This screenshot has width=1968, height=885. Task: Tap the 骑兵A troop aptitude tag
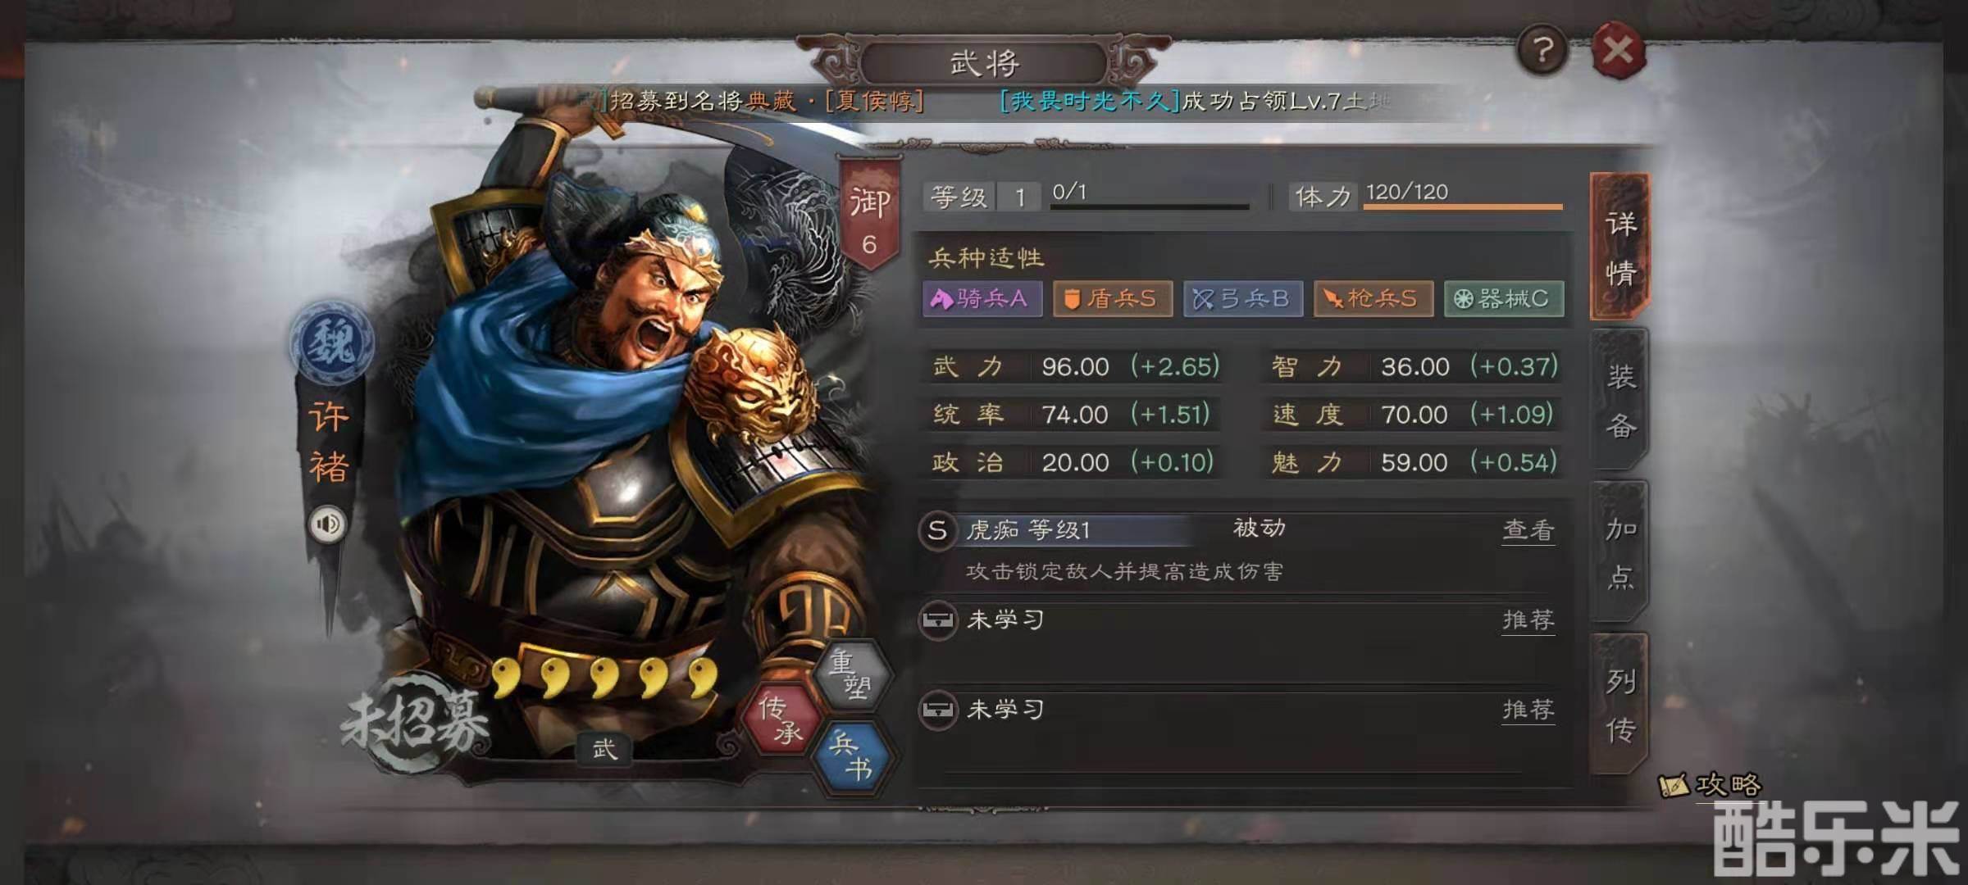[x=982, y=298]
